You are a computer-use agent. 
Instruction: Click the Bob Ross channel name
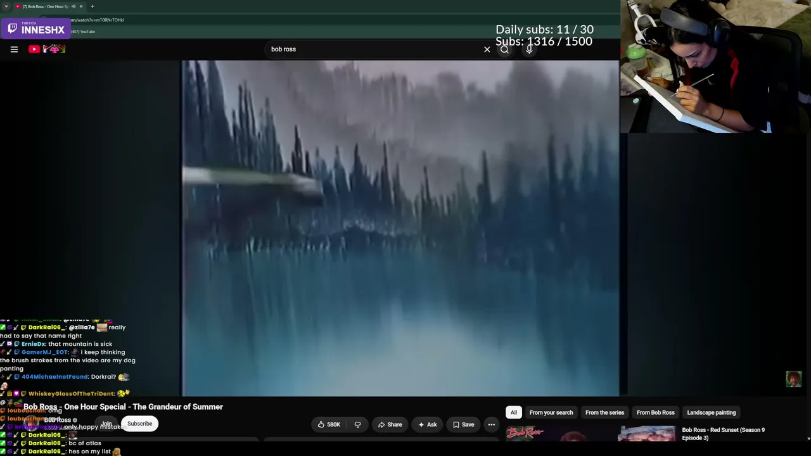tap(57, 420)
